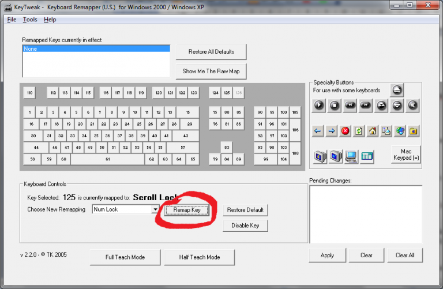
Task: Click the red browser Stop icon
Action: click(x=345, y=131)
